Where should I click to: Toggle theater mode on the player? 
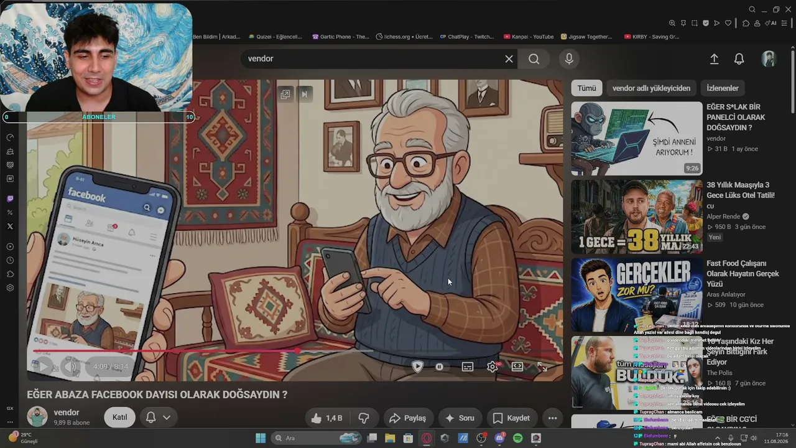(517, 366)
